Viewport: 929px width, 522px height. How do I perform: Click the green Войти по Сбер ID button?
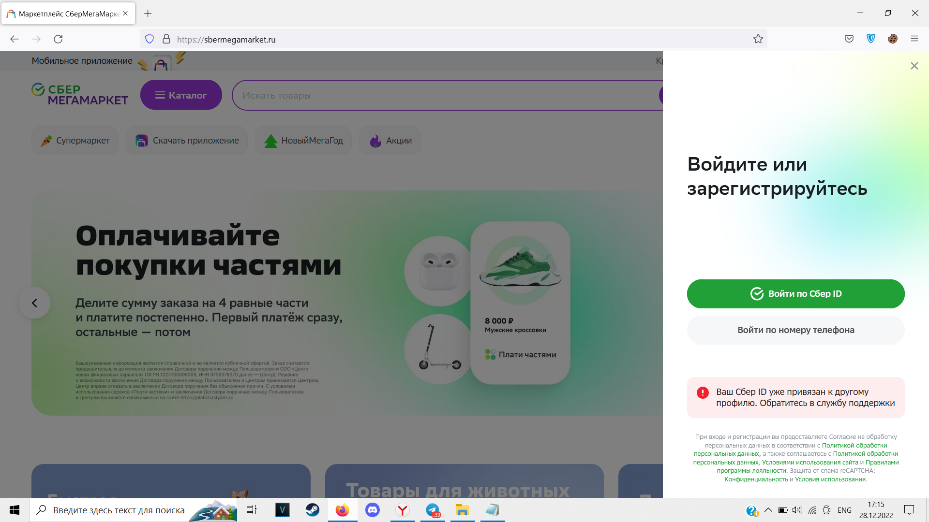tap(795, 294)
